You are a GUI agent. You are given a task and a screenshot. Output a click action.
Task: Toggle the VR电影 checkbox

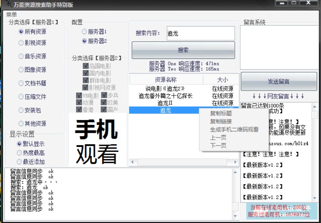pyautogui.click(x=79, y=96)
